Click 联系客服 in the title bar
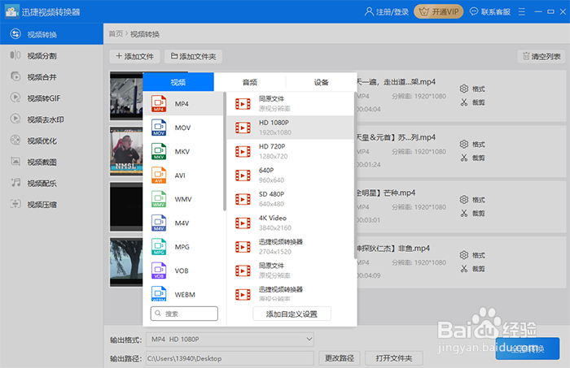570x368 pixels. tap(489, 12)
